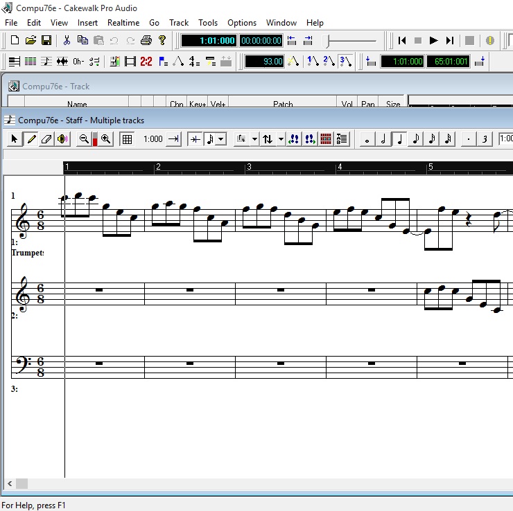Image resolution: width=513 pixels, height=511 pixels.
Task: Toggle the dotted note button
Action: pos(469,139)
